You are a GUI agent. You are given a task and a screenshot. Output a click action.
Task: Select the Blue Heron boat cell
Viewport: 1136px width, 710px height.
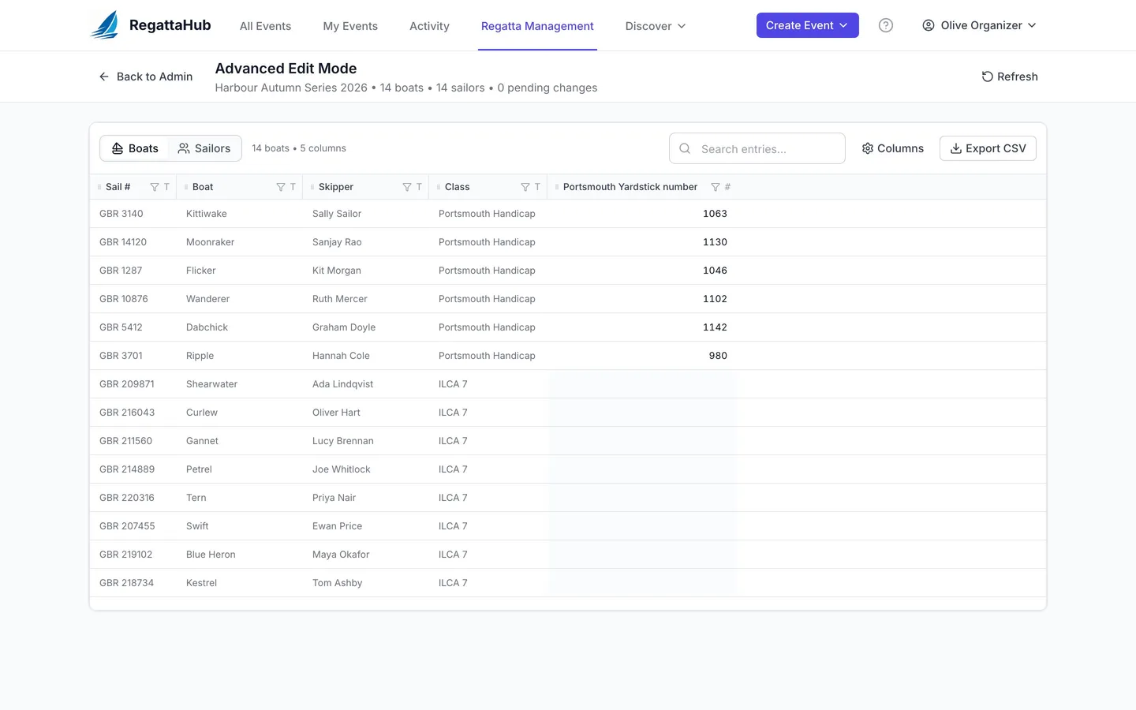[x=211, y=555]
